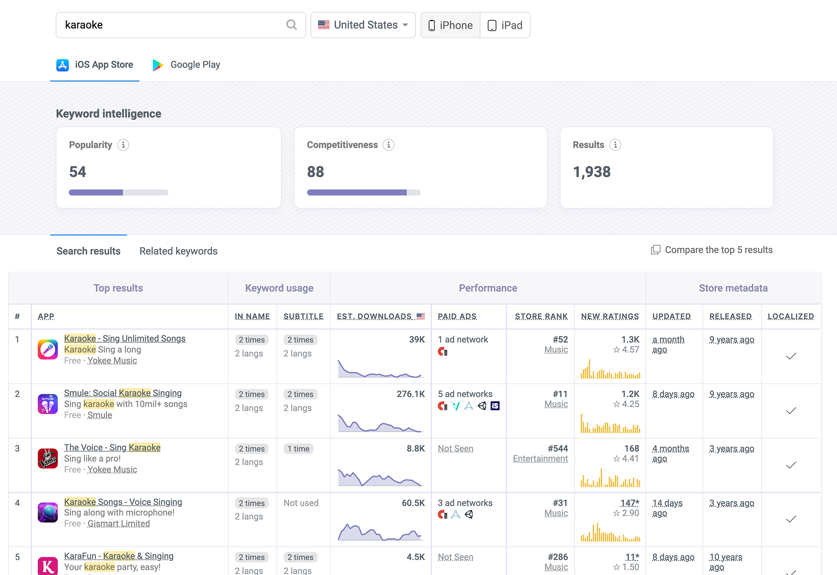This screenshot has height=575, width=837.
Task: Sort by the IN NAME column
Action: (252, 316)
